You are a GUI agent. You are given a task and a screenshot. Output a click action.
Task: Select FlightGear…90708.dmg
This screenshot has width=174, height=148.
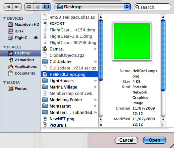[x=69, y=43]
